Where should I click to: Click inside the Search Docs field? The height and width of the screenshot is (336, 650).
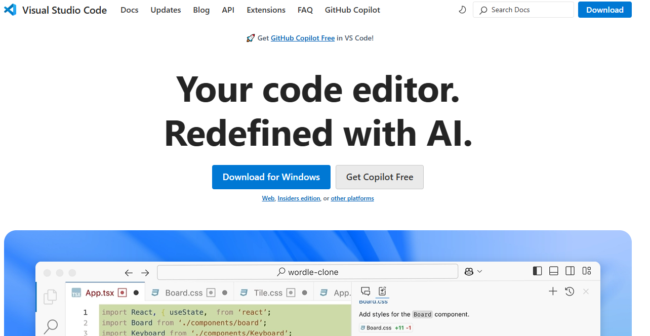(523, 10)
